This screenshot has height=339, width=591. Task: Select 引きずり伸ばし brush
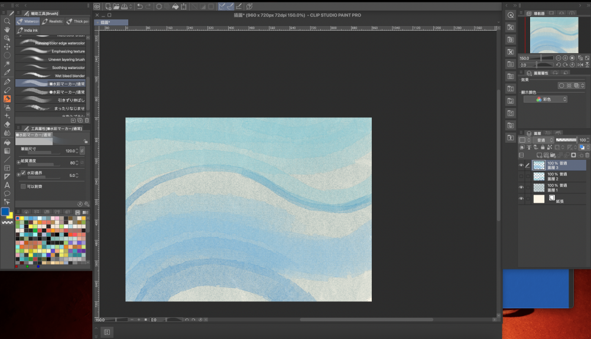click(x=50, y=100)
